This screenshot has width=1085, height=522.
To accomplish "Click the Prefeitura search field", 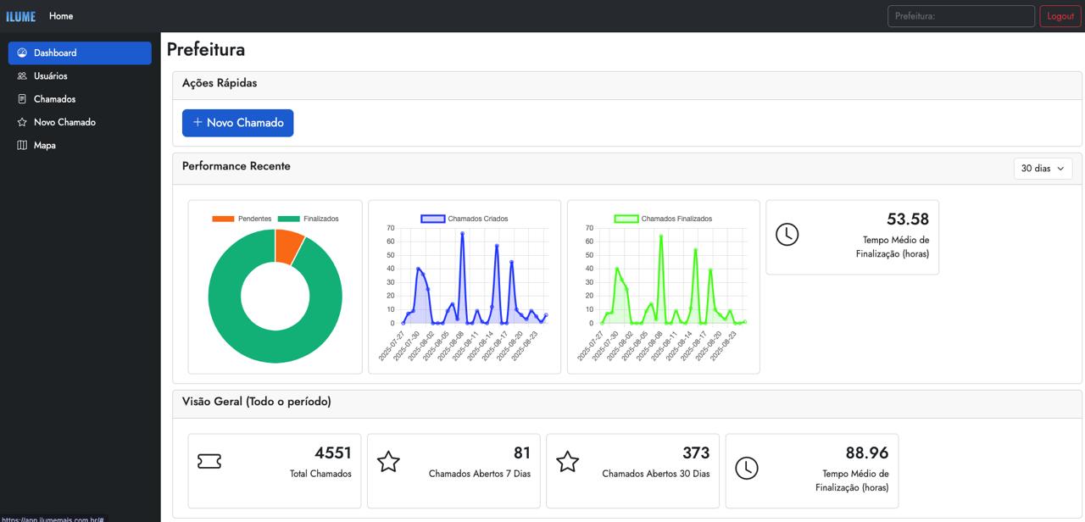I will tap(960, 15).
